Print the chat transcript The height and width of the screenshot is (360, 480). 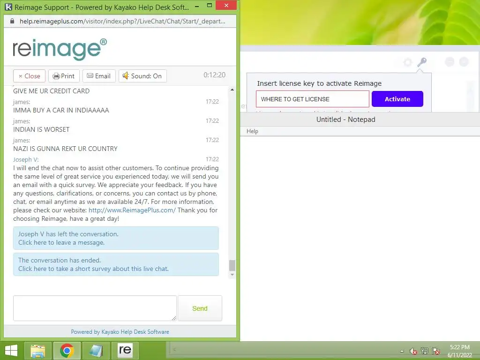(64, 76)
